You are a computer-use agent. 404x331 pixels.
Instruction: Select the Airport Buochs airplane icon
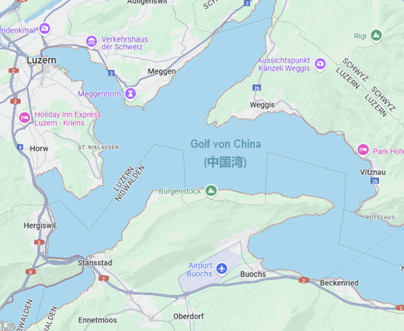(221, 269)
